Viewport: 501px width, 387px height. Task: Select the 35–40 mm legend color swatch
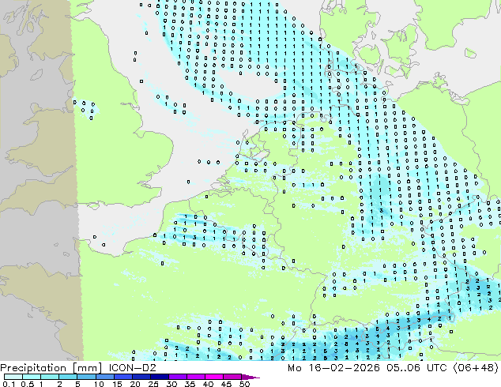tap(195, 377)
